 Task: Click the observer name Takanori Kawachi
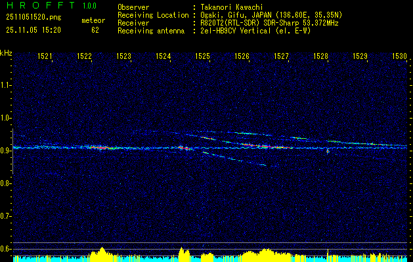tap(232, 7)
